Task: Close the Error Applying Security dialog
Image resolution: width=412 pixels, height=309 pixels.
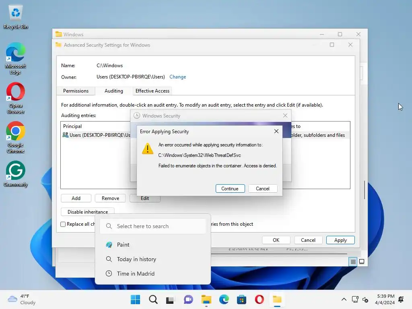Action: [x=276, y=131]
